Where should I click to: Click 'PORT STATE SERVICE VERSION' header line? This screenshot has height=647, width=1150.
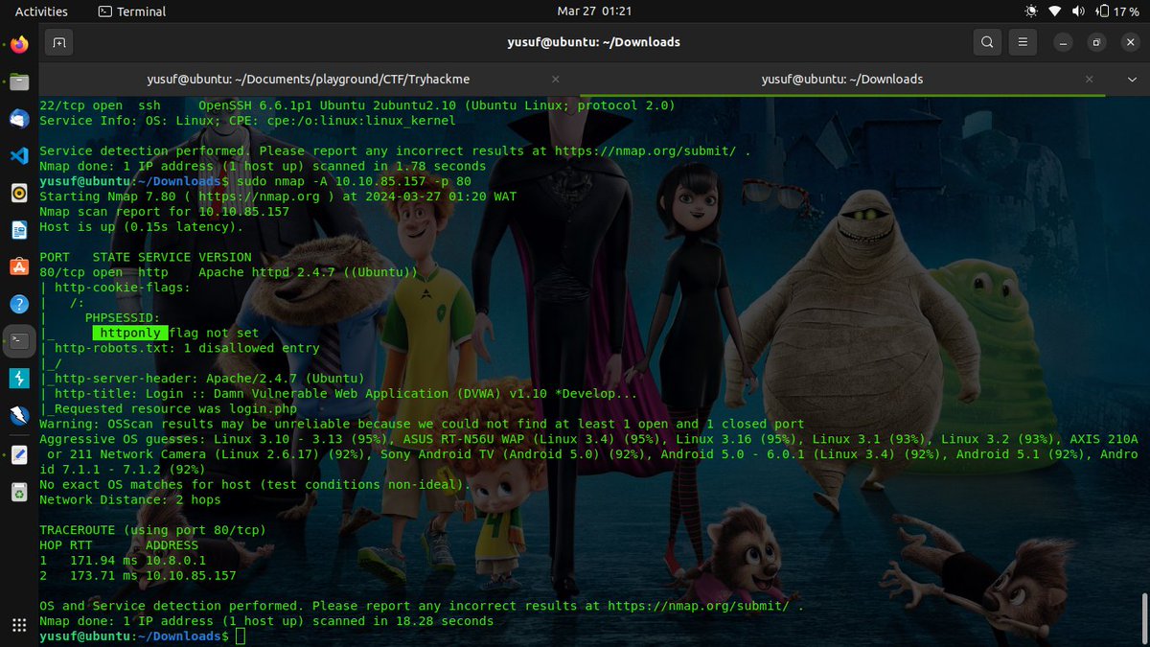point(146,257)
